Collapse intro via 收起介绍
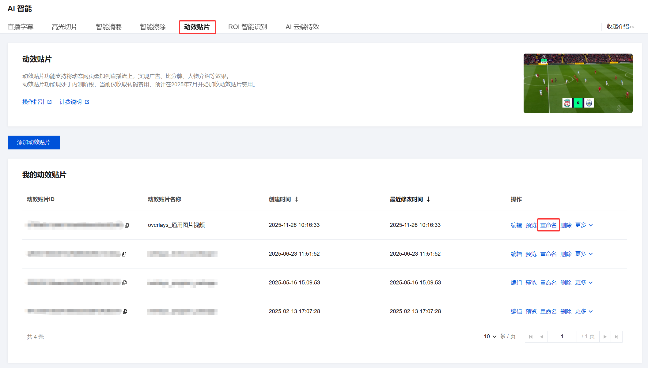This screenshot has height=368, width=648. pyautogui.click(x=620, y=27)
